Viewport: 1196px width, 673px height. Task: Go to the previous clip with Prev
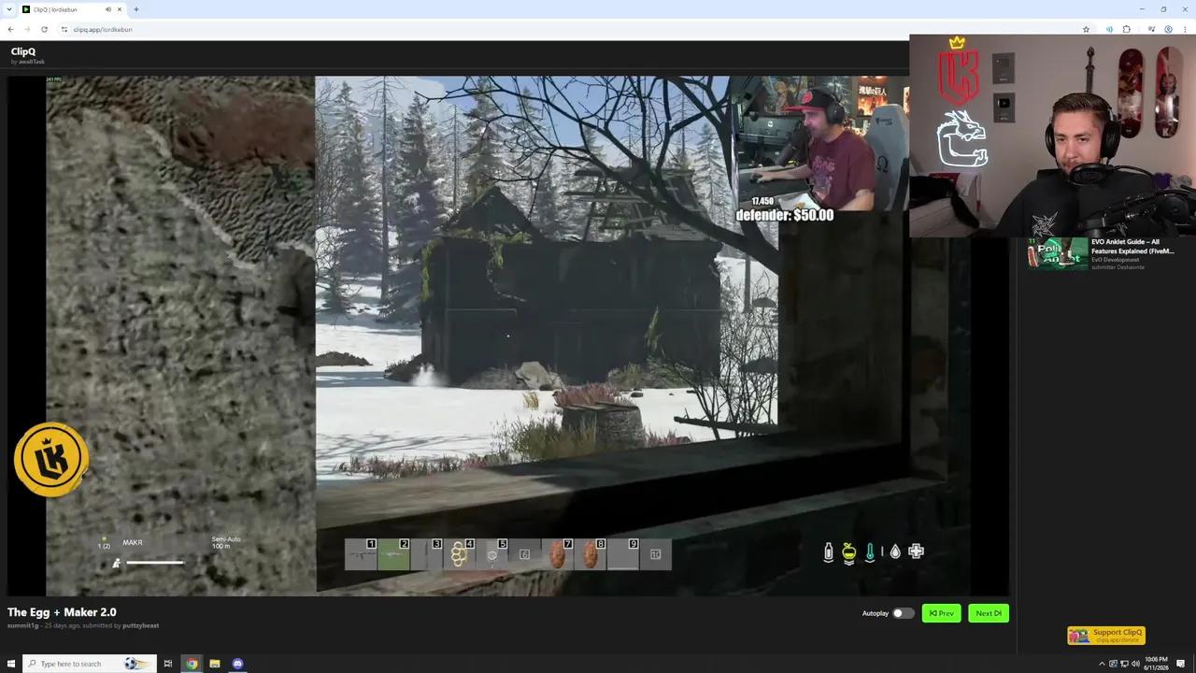(941, 613)
